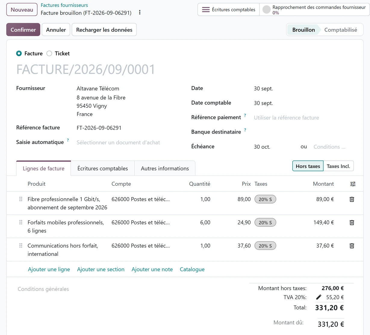Delete the Communications hors forfait line
This screenshot has height=335, width=370.
352,246
